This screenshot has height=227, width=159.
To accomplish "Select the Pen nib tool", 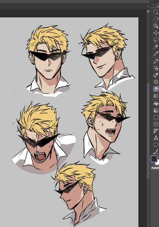I will point(156,61).
